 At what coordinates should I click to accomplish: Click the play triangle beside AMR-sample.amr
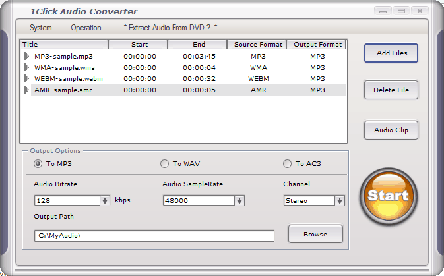coord(26,90)
